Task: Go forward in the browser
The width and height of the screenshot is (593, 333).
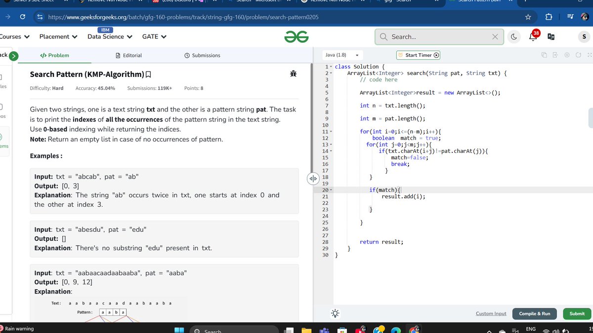Action: pyautogui.click(x=8, y=17)
